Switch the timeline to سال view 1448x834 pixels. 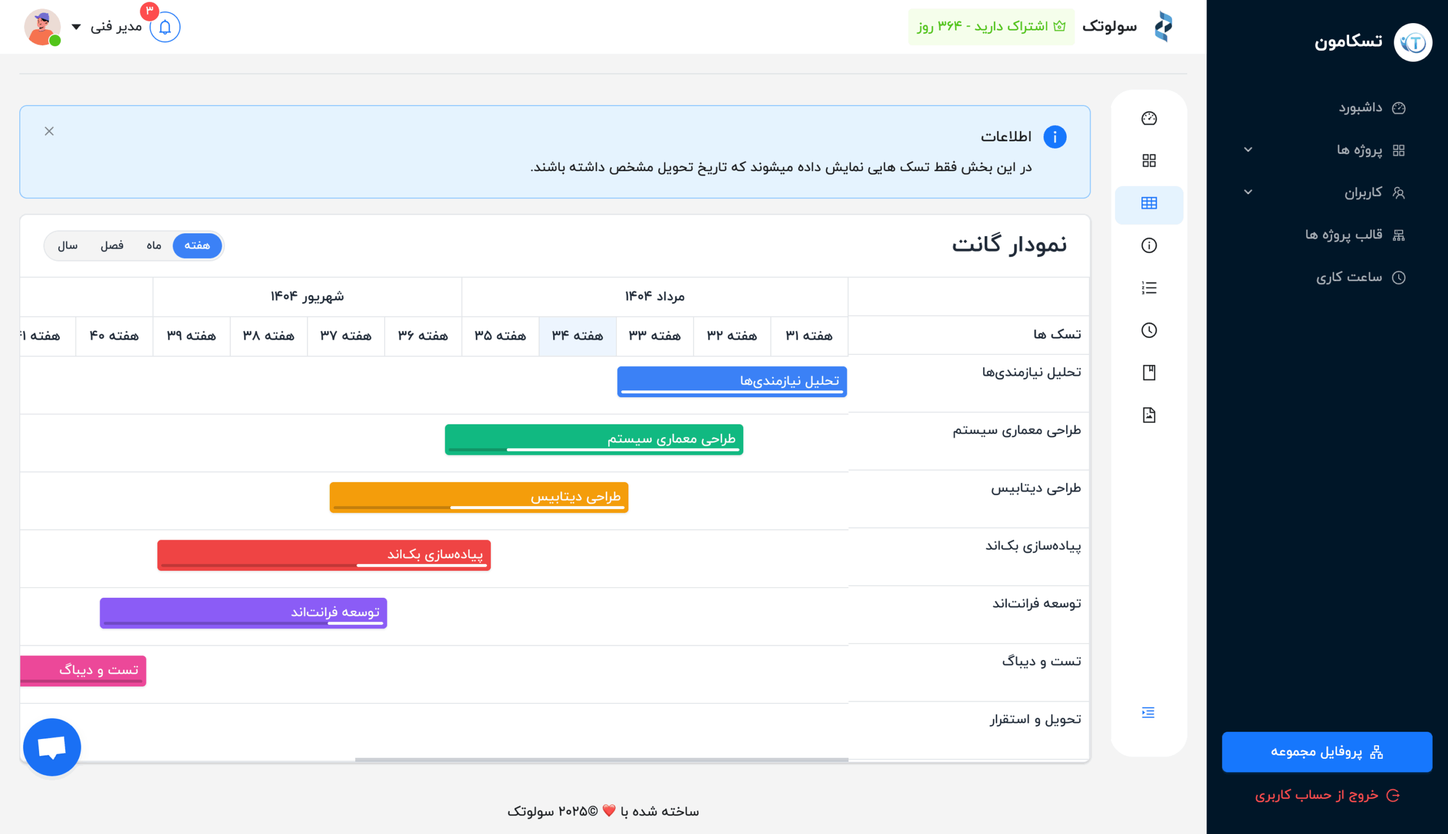(69, 245)
